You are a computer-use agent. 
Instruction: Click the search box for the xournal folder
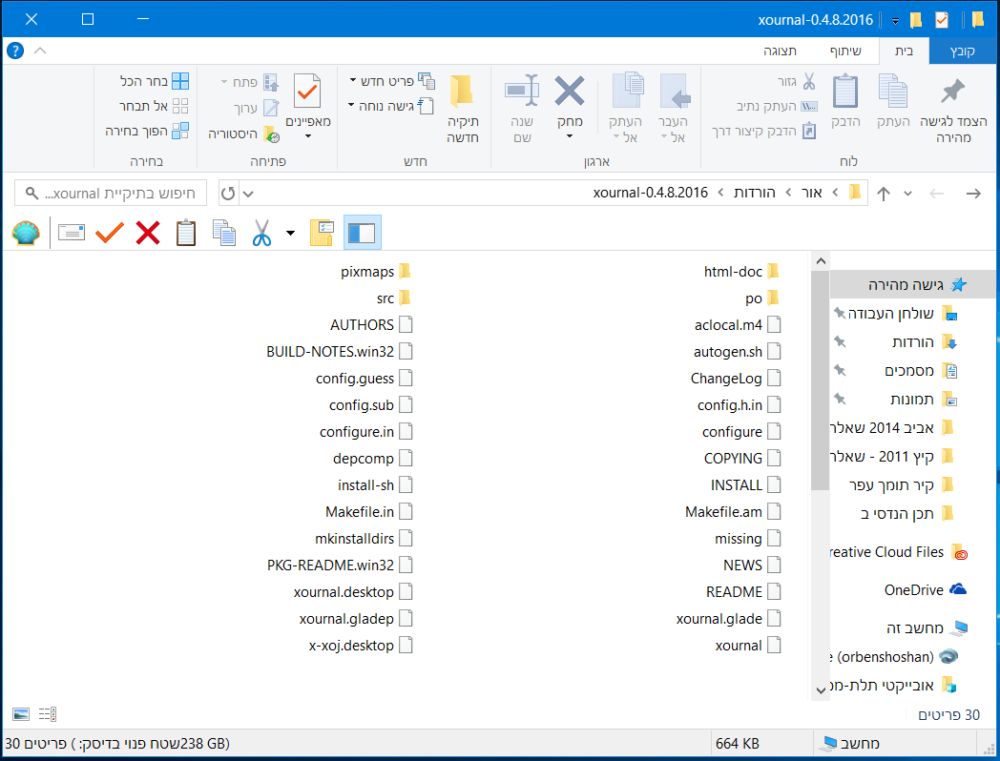111,194
